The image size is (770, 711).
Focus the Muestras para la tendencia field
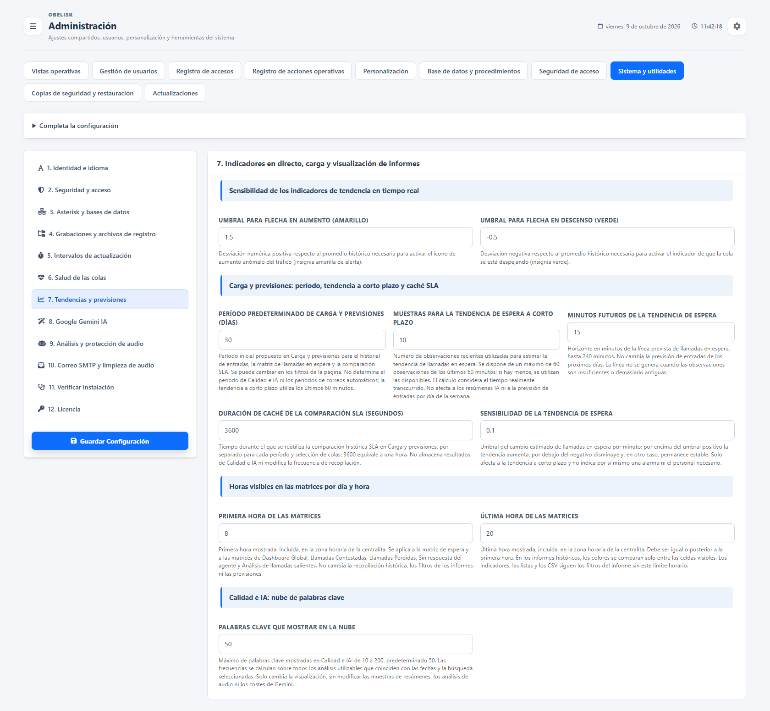(477, 340)
